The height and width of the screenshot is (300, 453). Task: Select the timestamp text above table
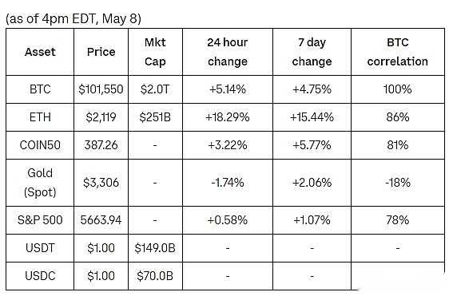pyautogui.click(x=74, y=19)
